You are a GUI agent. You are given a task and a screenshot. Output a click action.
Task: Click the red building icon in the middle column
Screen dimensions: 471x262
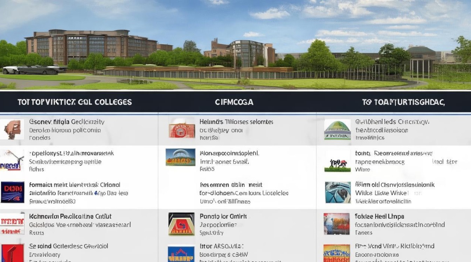coord(182,129)
